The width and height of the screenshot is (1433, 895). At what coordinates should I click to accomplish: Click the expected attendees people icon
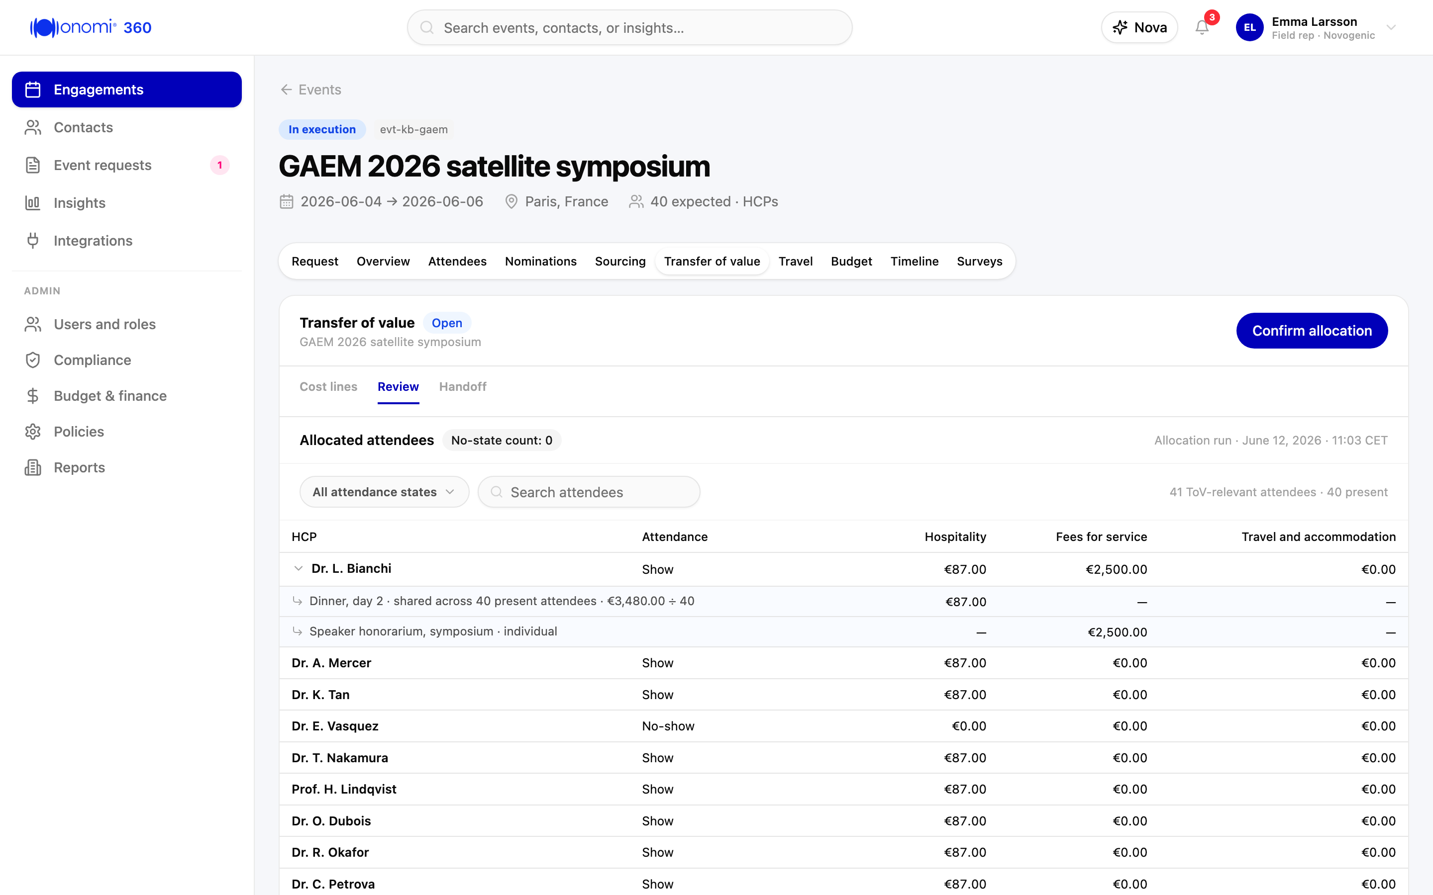(x=636, y=202)
